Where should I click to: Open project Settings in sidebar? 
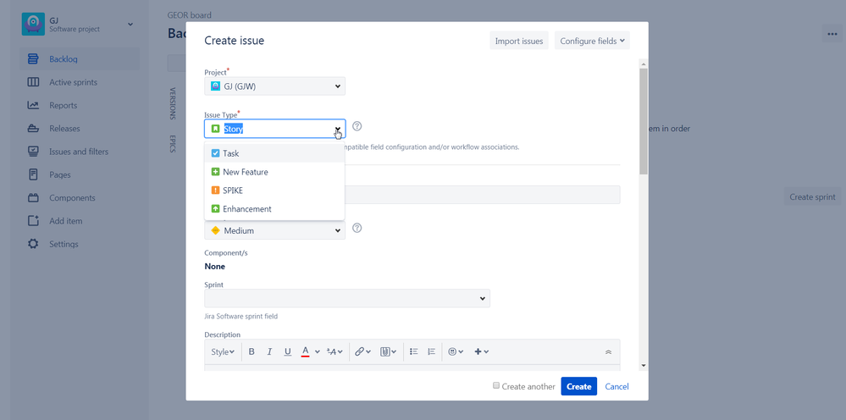coord(80,244)
